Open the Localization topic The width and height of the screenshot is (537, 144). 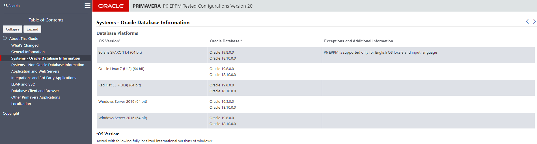pyautogui.click(x=21, y=104)
